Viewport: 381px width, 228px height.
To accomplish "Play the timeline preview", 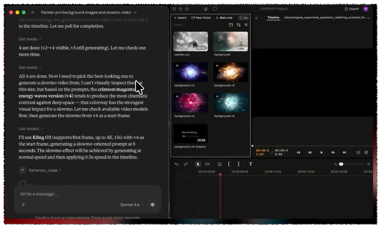I will coord(322,153).
